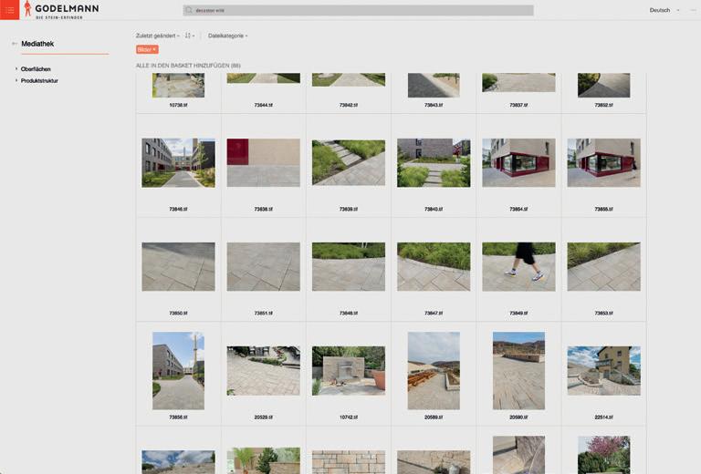This screenshot has width=701, height=474.
Task: Open thumbnail of image 73839.tif
Action: point(349,162)
